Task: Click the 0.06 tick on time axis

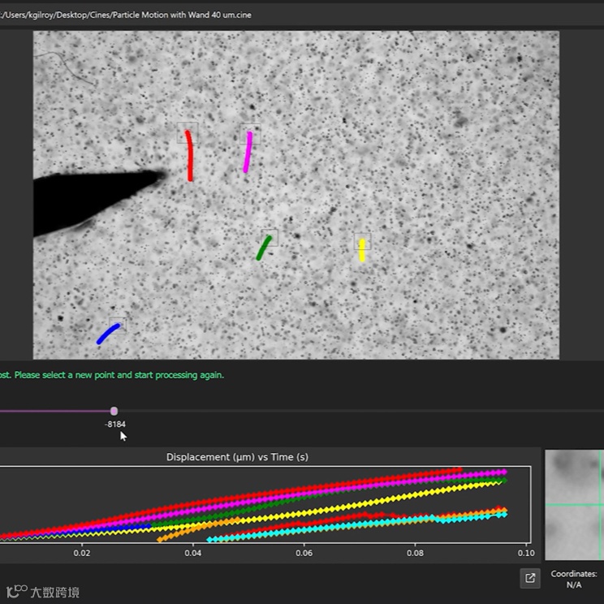Action: pyautogui.click(x=304, y=553)
